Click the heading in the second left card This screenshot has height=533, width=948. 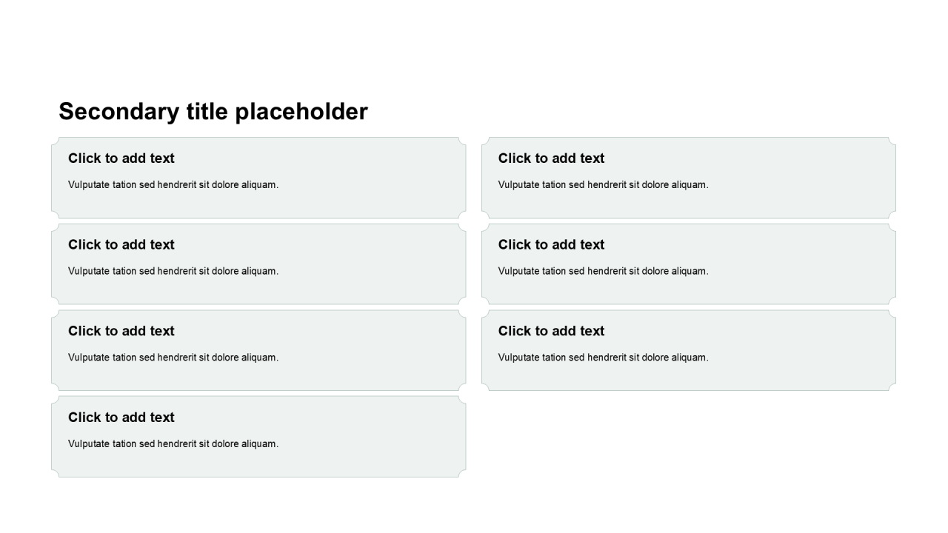[121, 245]
